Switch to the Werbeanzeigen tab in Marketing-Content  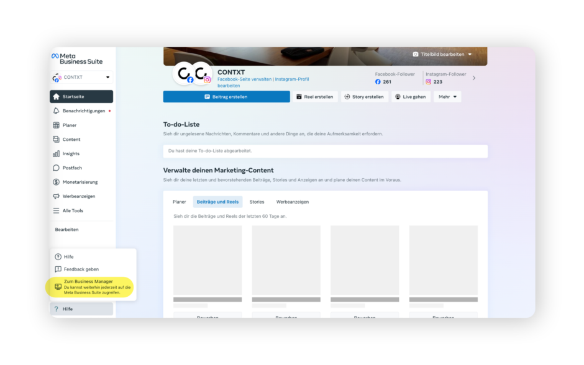(x=293, y=202)
